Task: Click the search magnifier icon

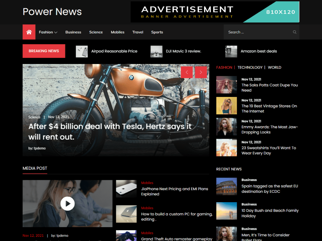Action: (x=294, y=32)
